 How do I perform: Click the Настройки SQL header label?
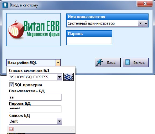(x=22, y=63)
